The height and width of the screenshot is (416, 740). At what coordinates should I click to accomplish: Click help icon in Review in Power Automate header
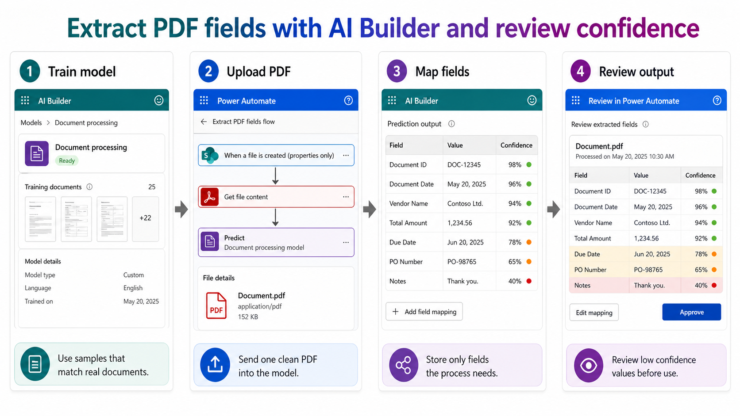(x=717, y=101)
